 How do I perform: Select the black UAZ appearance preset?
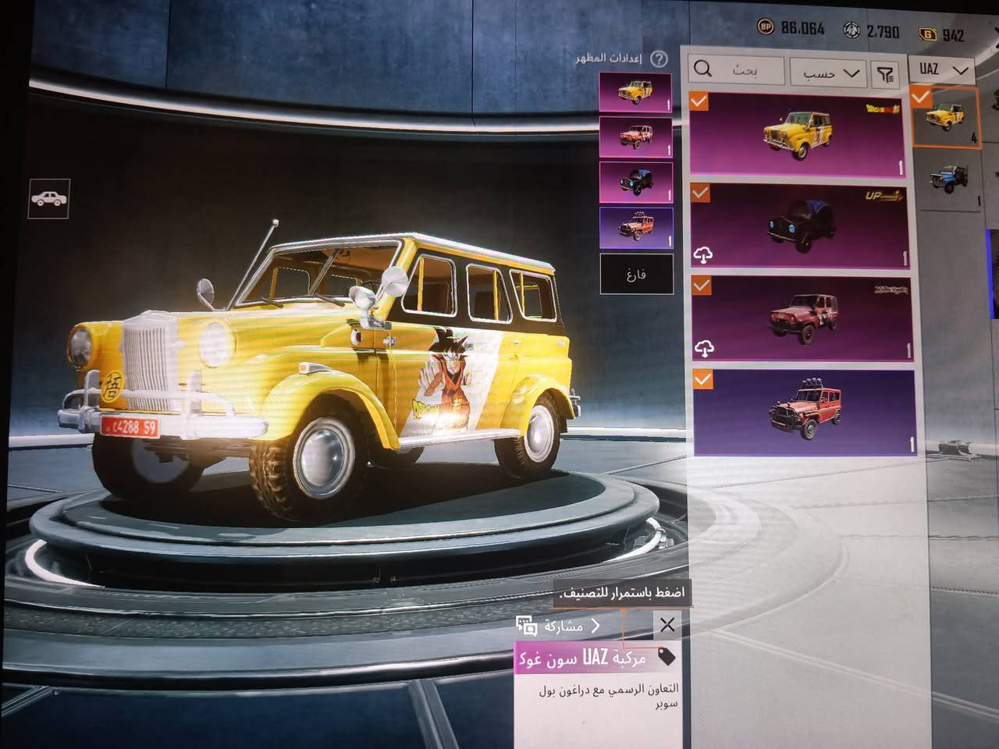point(636,182)
